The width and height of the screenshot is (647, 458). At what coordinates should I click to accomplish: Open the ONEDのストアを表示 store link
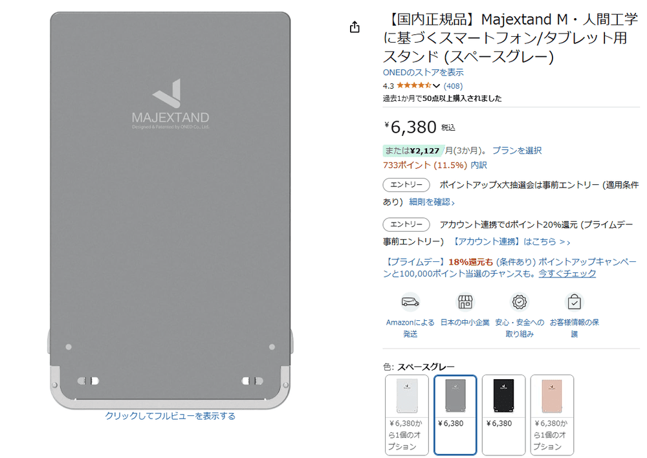[x=423, y=72]
